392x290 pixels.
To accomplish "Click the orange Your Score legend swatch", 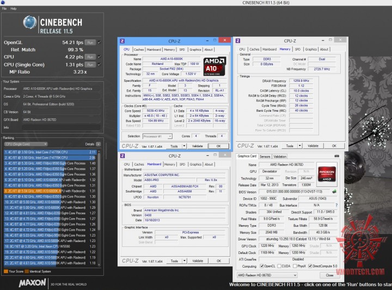I will 6,271.
